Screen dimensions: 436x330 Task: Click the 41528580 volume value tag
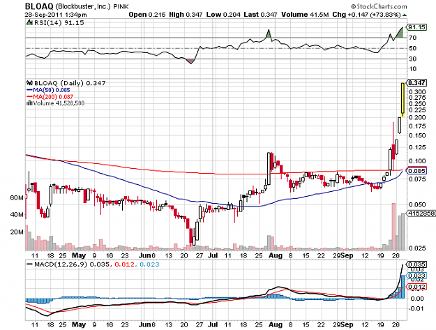click(421, 213)
